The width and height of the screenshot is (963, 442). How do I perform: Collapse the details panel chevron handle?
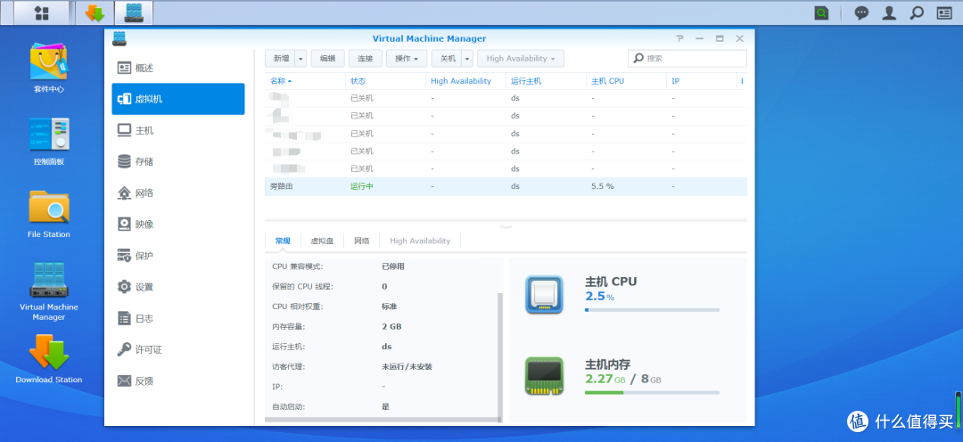coord(506,226)
